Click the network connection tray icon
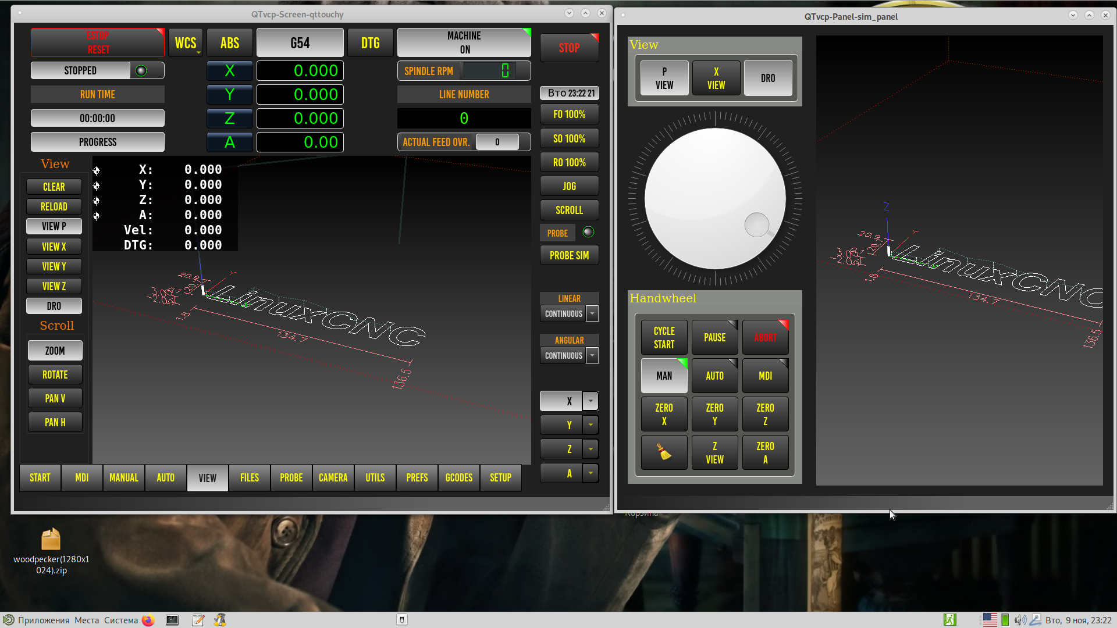 pos(1036,620)
